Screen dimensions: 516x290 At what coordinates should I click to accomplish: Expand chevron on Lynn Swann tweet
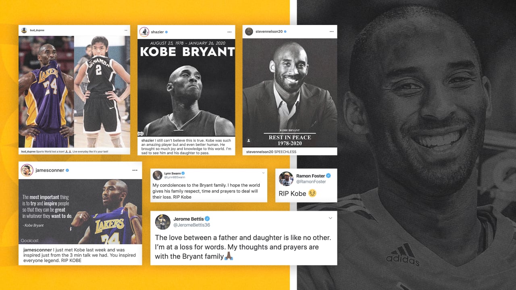click(x=264, y=172)
